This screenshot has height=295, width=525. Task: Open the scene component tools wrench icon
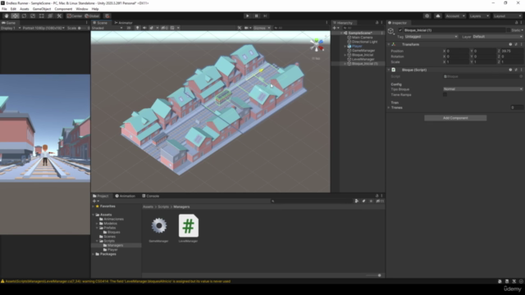coord(239,28)
